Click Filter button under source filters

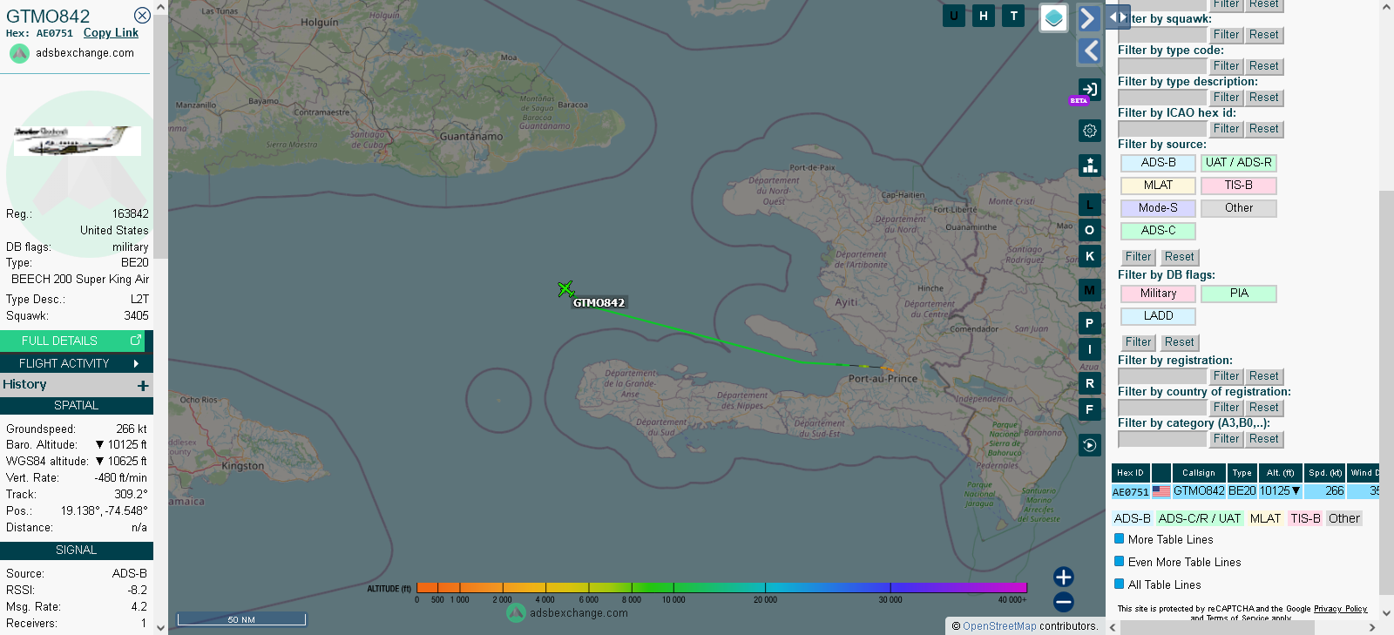point(1138,257)
